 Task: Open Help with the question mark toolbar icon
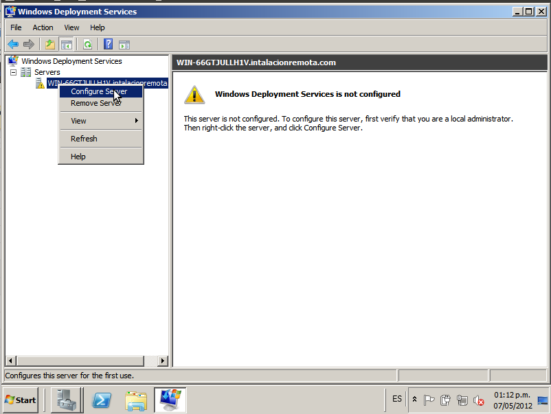pyautogui.click(x=109, y=44)
